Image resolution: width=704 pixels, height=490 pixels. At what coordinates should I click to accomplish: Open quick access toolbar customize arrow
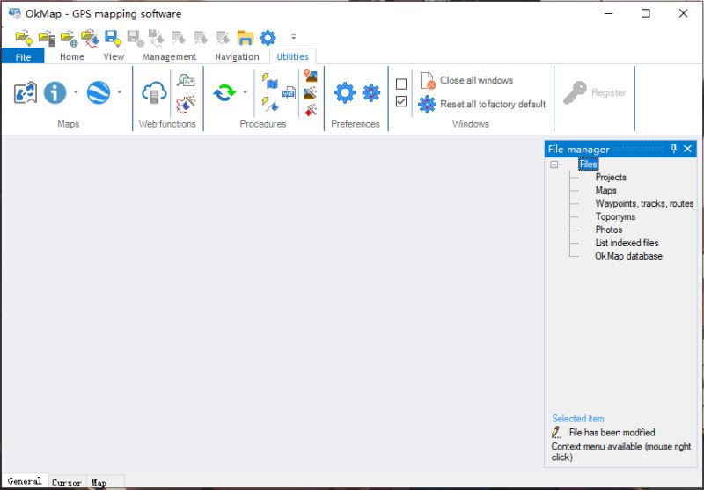click(294, 37)
